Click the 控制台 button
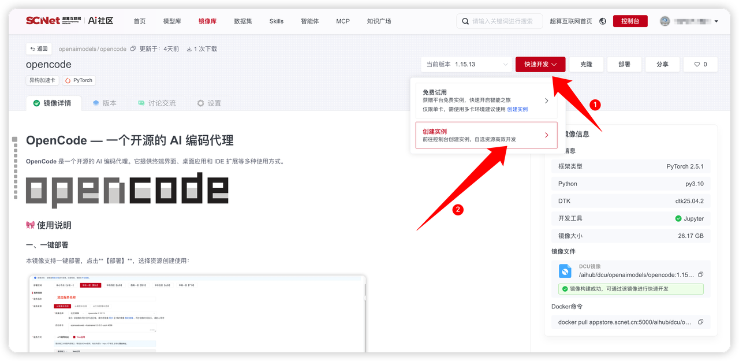 (630, 21)
